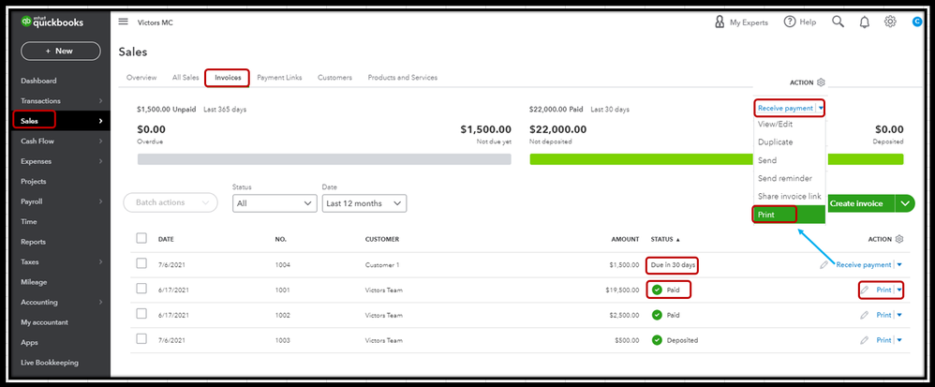The height and width of the screenshot is (387, 935).
Task: Click the gear beside upper ACTION label
Action: click(x=821, y=82)
